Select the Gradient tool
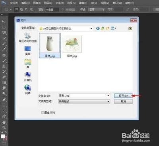Image resolution: width=159 pixels, height=146 pixels. coord(4,83)
